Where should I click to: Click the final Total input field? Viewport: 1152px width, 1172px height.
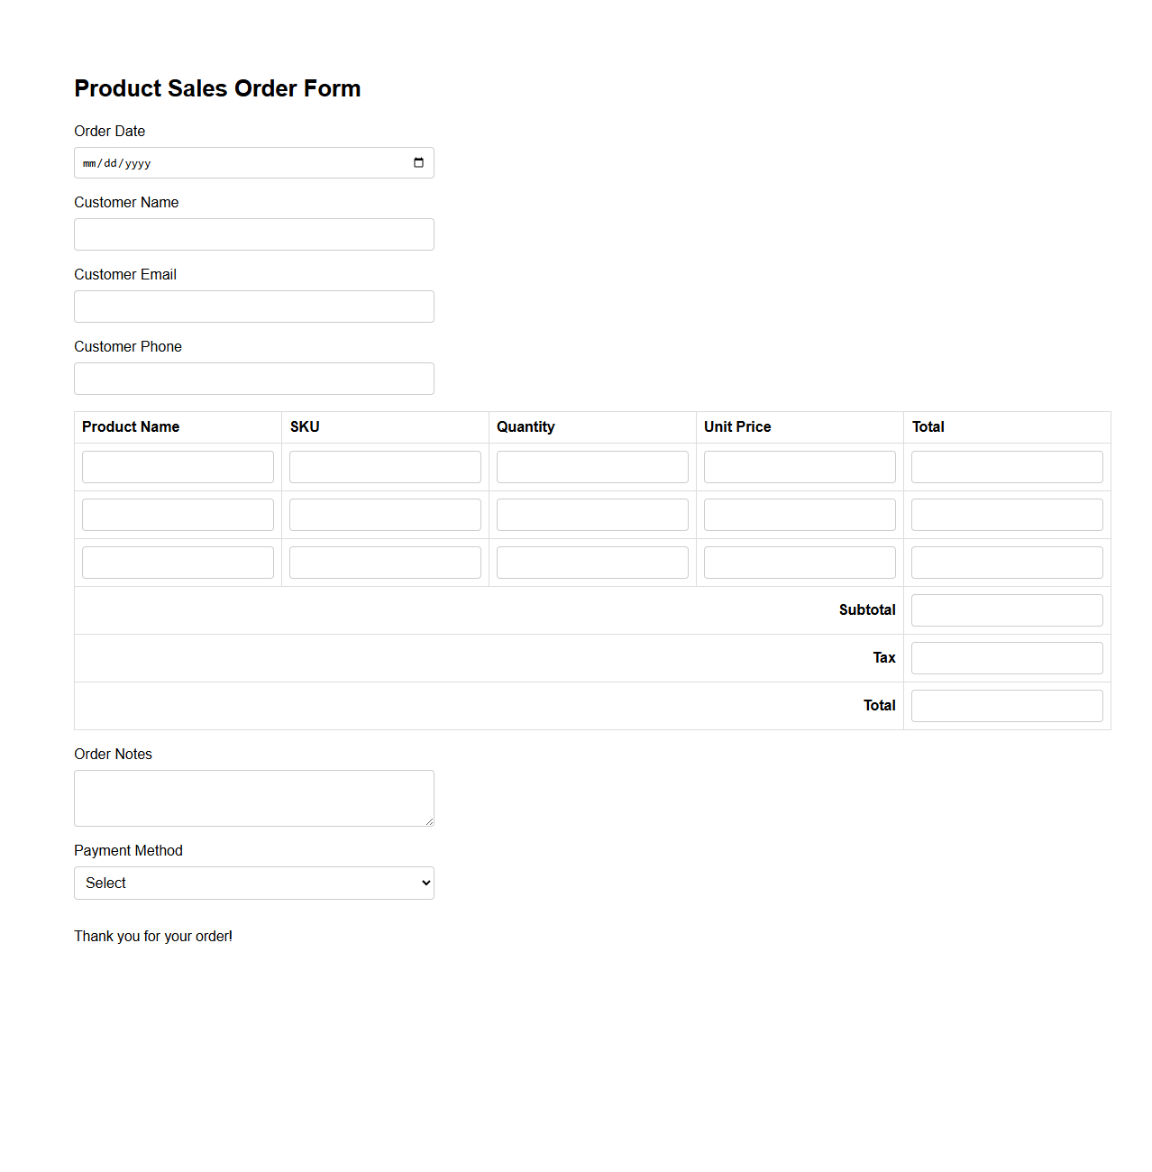(1006, 705)
